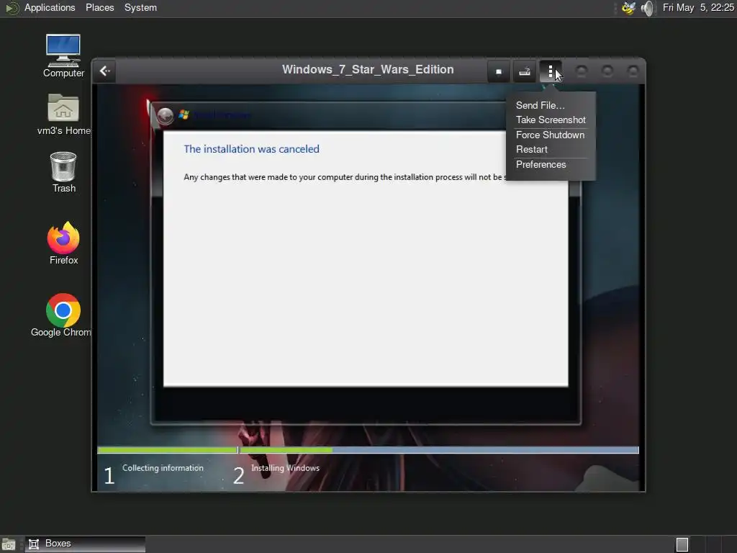Screen dimensions: 737x553
Task: Select vm3's Home folder icon
Action: pyautogui.click(x=63, y=114)
